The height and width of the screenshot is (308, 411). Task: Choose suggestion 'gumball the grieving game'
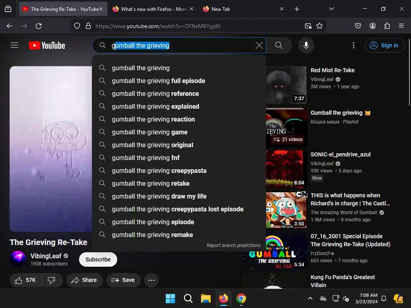click(179, 132)
